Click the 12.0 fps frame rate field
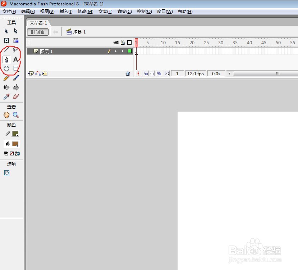 (x=196, y=74)
